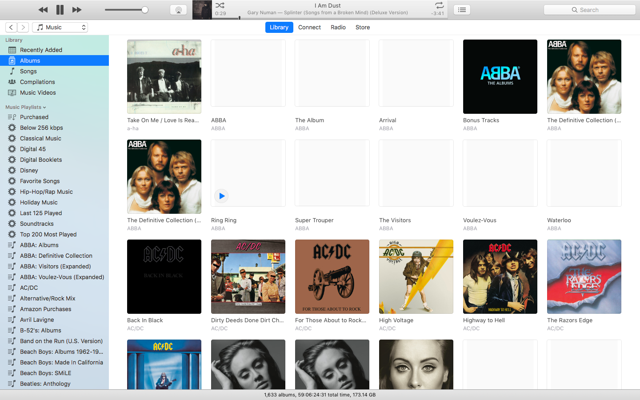
Task: Open the Up Next list button
Action: pyautogui.click(x=462, y=10)
